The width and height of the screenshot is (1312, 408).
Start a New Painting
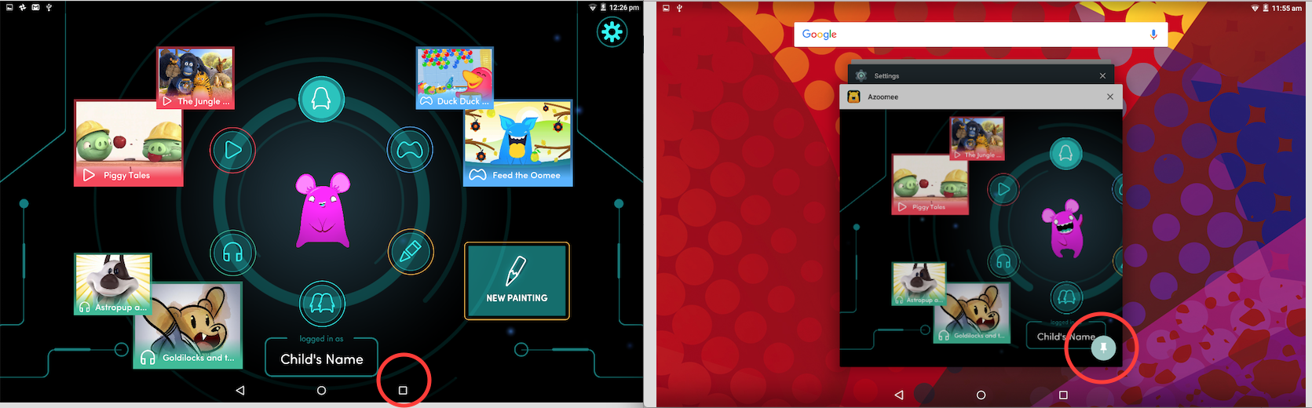(x=517, y=281)
